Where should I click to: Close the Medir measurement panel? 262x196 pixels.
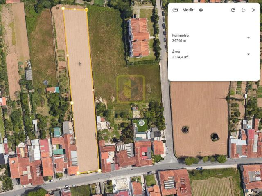(x=253, y=10)
